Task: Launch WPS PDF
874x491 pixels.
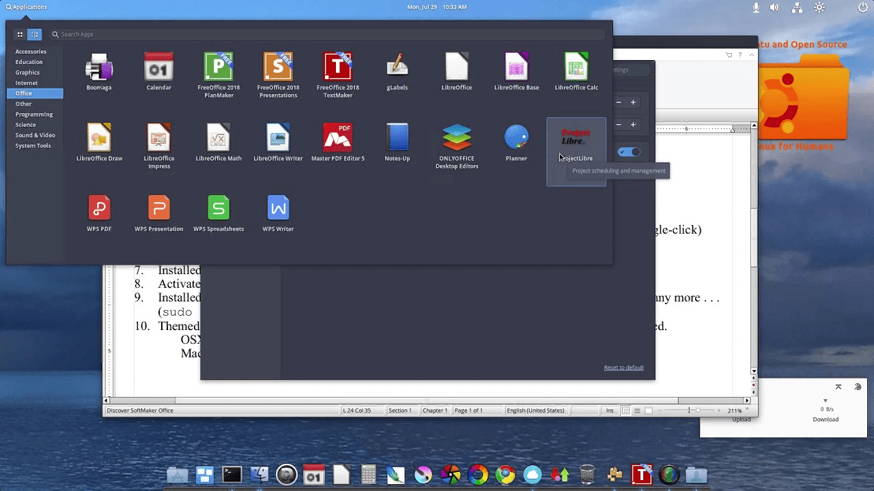Action: coord(99,214)
